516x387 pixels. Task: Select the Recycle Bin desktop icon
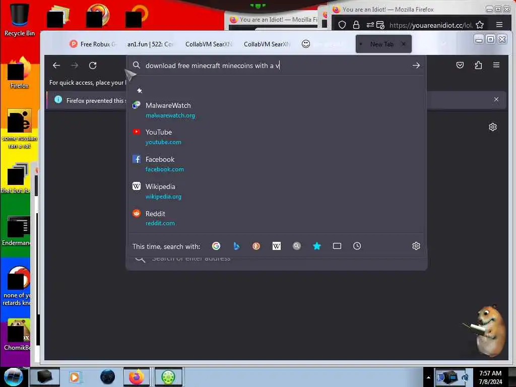20,20
